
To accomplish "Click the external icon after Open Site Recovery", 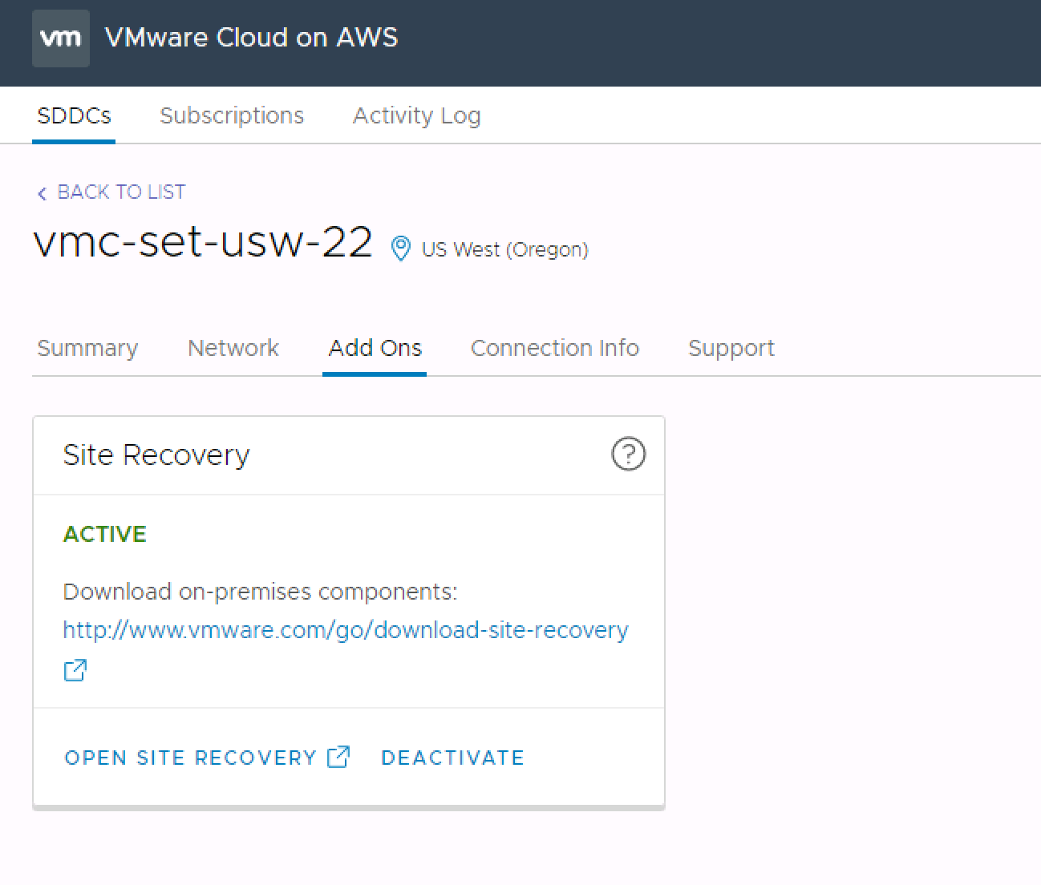I will pyautogui.click(x=338, y=757).
